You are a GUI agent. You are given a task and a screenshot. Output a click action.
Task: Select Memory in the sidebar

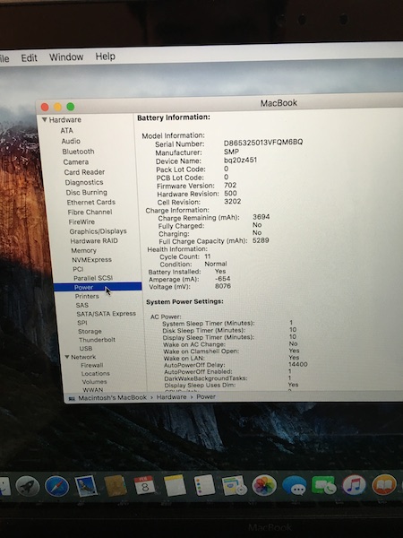click(x=83, y=250)
